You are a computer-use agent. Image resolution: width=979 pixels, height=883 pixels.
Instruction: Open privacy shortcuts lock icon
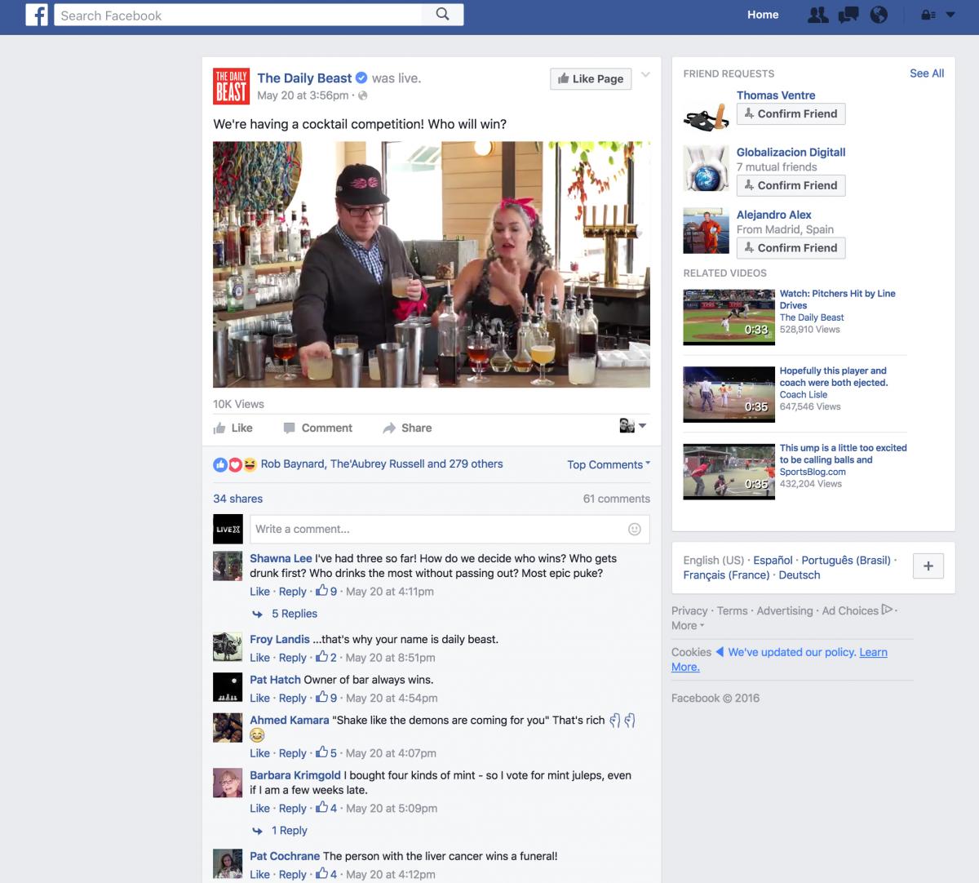click(x=928, y=15)
